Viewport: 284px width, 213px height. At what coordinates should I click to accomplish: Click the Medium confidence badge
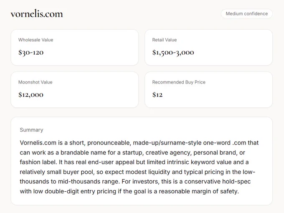pyautogui.click(x=247, y=14)
